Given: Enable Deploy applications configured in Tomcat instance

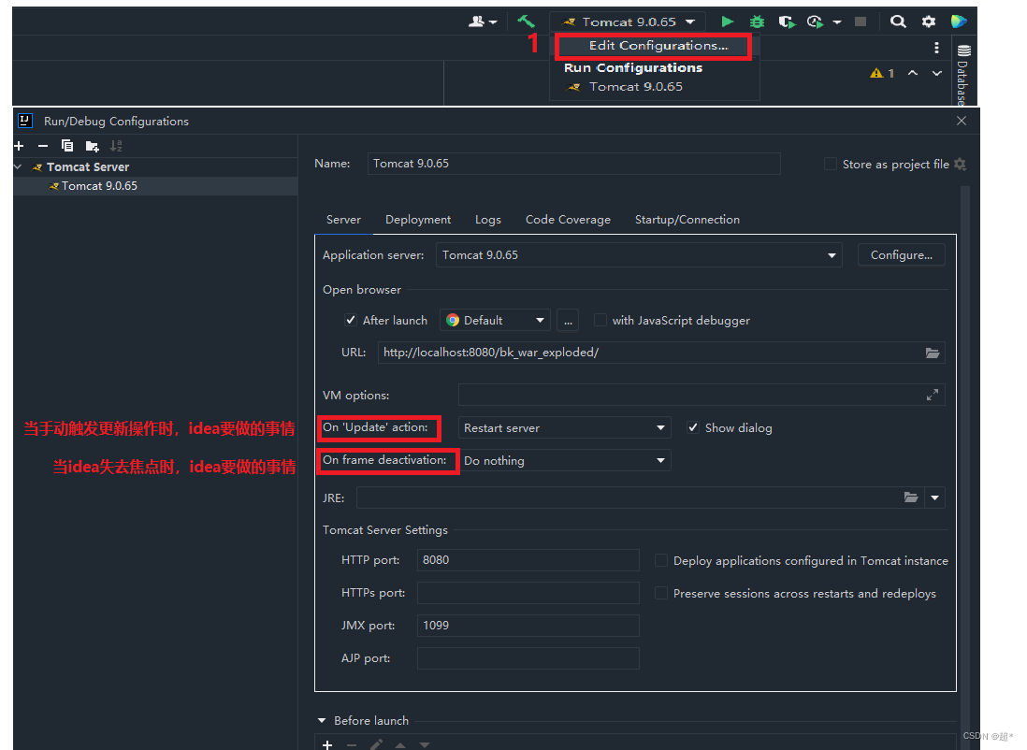Looking at the screenshot, I should click(661, 561).
